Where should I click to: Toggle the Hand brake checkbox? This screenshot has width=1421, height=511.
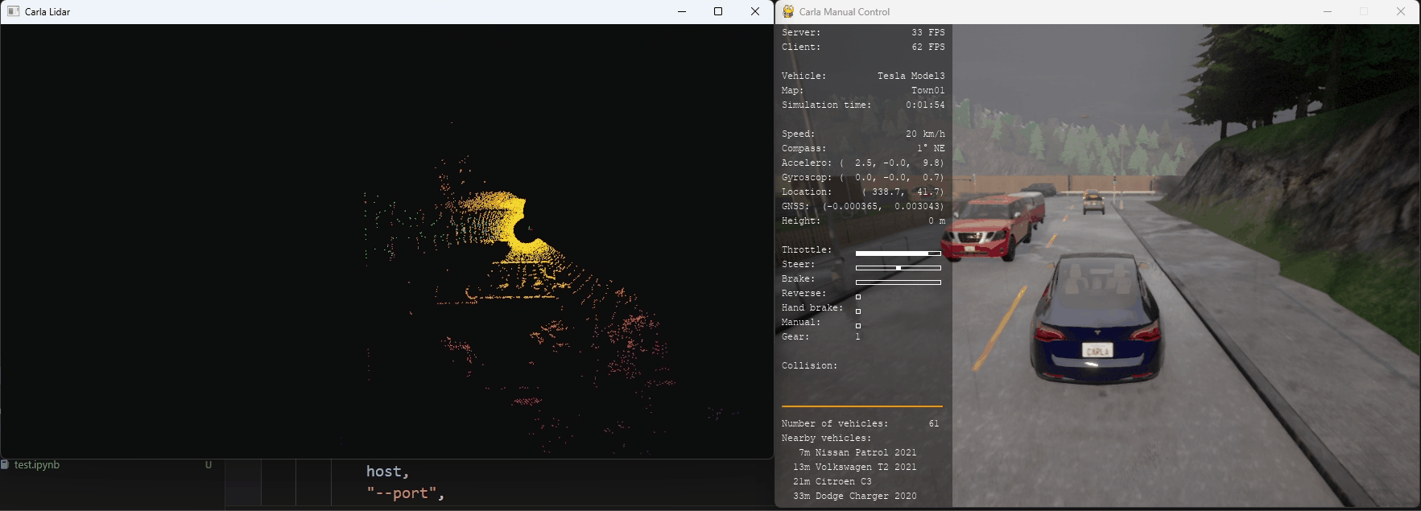[x=858, y=311]
